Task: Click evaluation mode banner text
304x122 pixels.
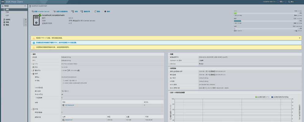Action: pyautogui.click(x=56, y=43)
